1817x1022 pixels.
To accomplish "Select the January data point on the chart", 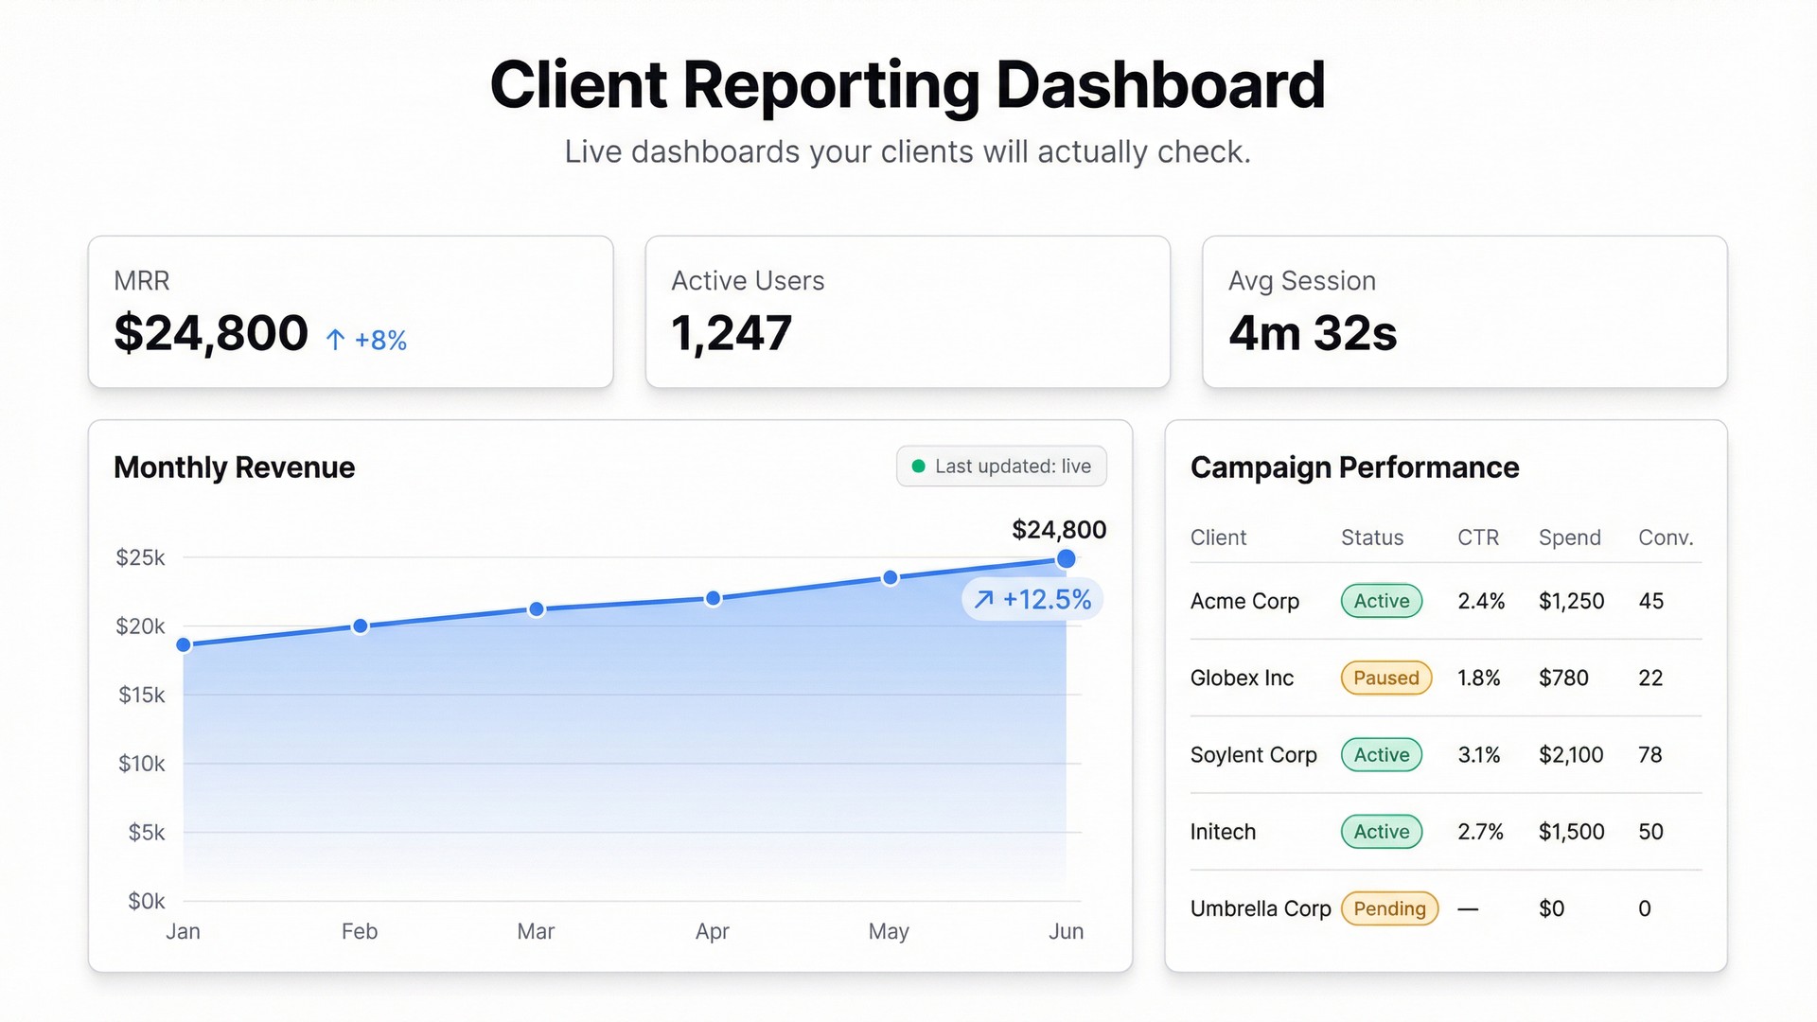I will 183,643.
